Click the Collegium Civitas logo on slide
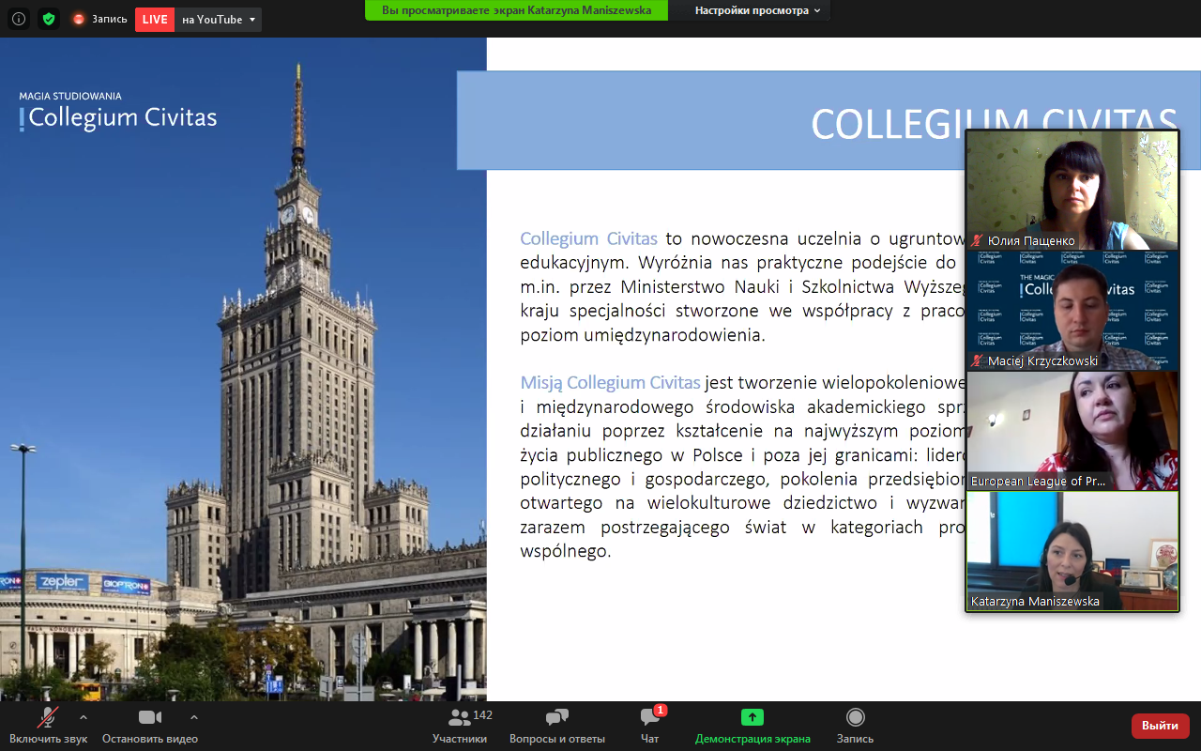The height and width of the screenshot is (751, 1201). [x=118, y=112]
